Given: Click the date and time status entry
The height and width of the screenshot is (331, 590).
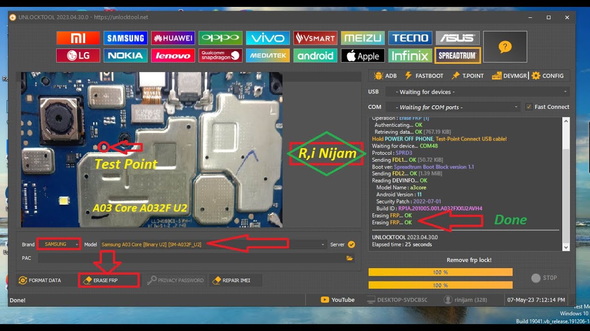Looking at the screenshot, I should point(536,300).
